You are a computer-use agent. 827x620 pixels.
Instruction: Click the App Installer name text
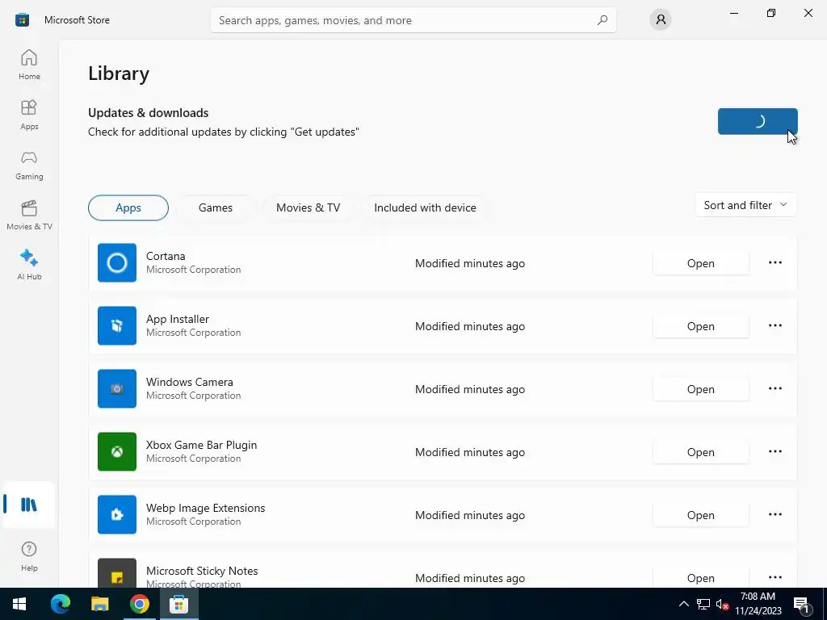click(178, 319)
